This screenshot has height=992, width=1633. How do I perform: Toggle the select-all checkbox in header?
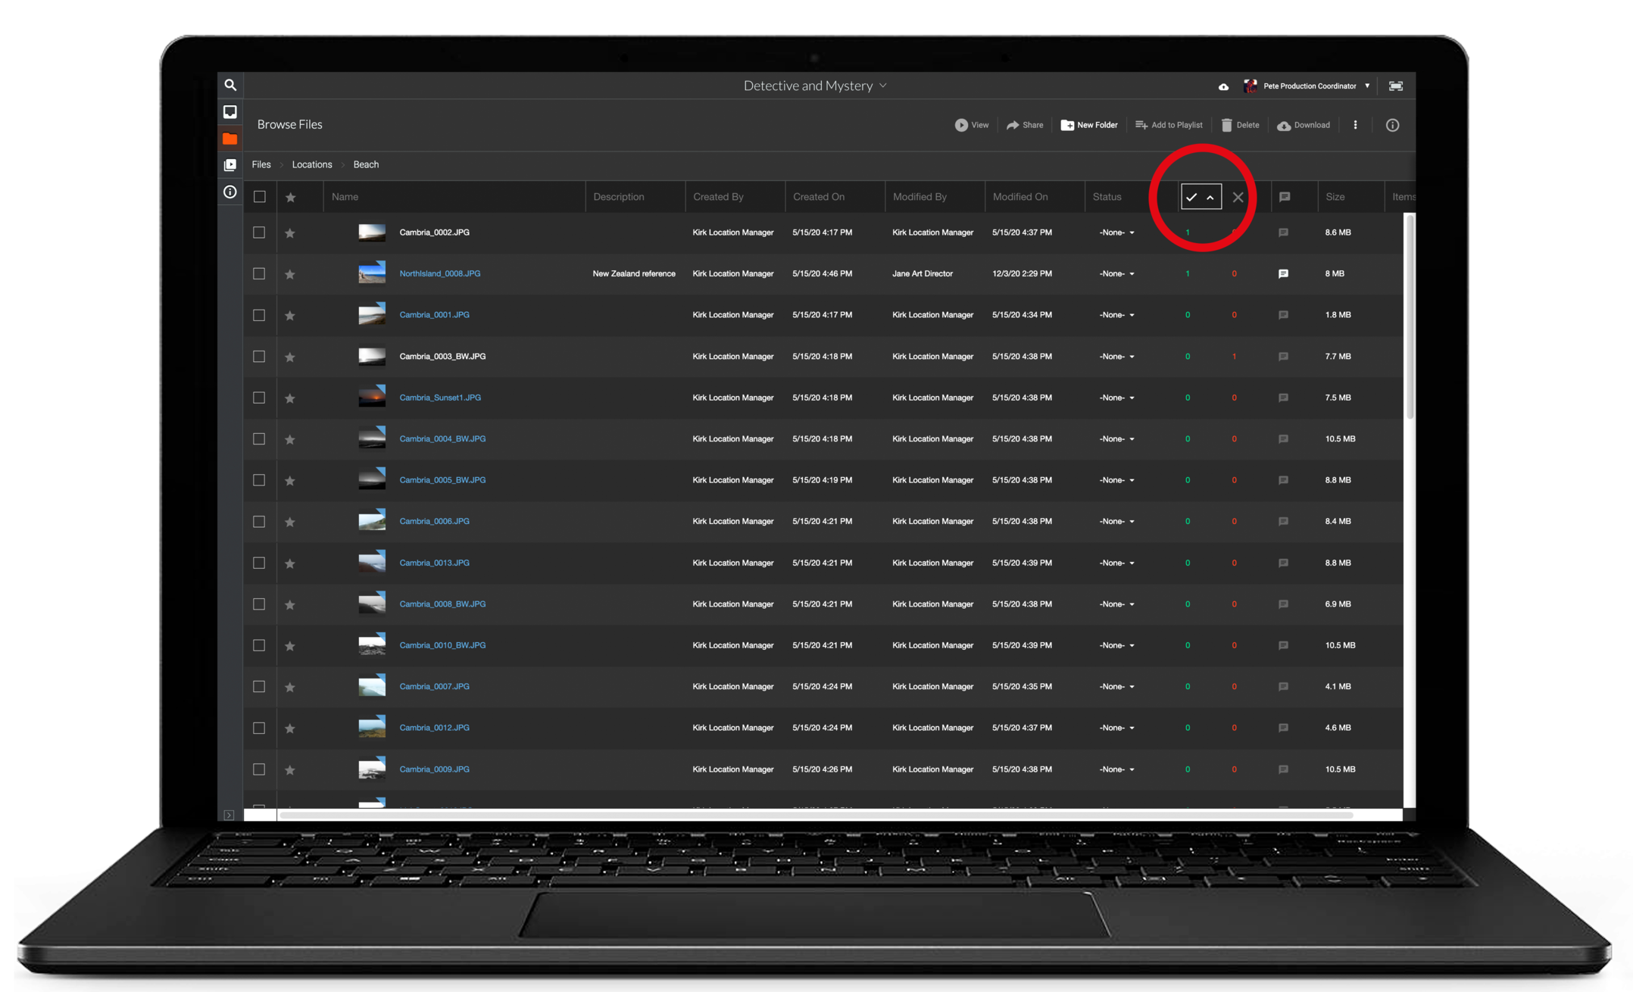(x=260, y=197)
